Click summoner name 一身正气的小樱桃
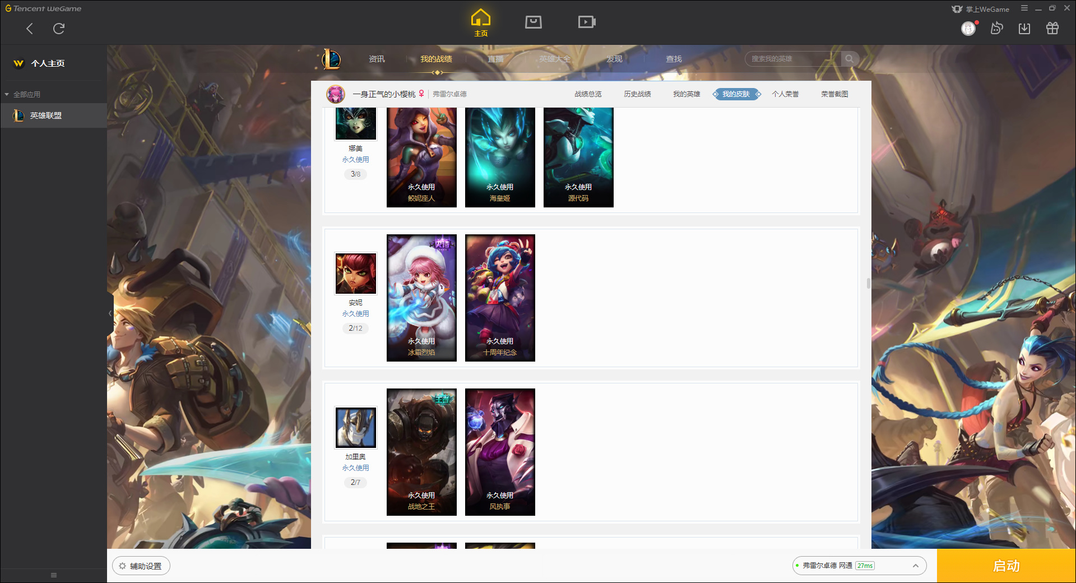This screenshot has width=1076, height=583. pyautogui.click(x=384, y=94)
